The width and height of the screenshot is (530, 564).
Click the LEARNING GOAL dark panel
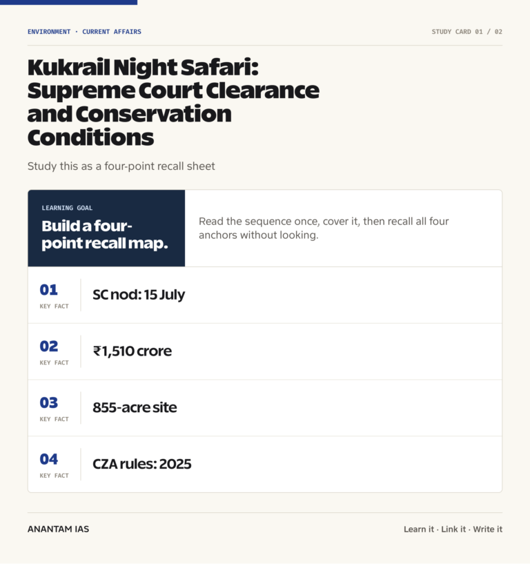106,228
